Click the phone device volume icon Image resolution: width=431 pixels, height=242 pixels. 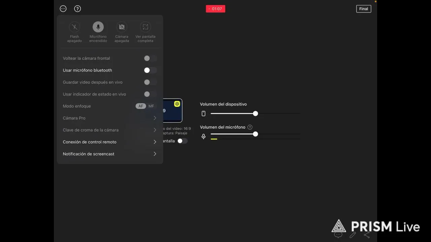[x=203, y=114]
